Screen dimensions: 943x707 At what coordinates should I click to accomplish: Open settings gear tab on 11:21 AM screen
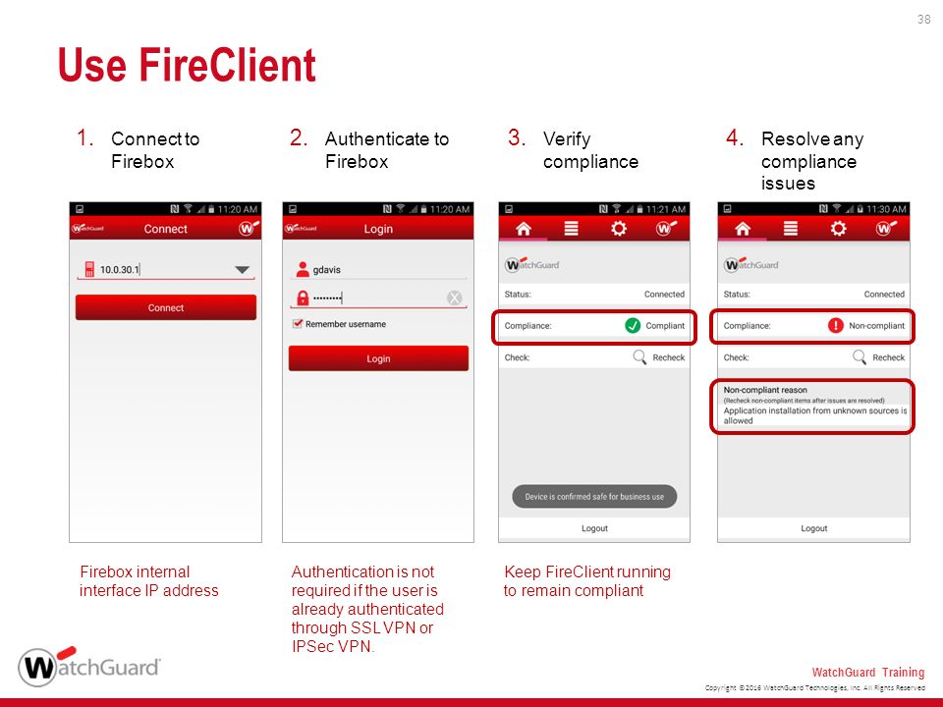618,229
